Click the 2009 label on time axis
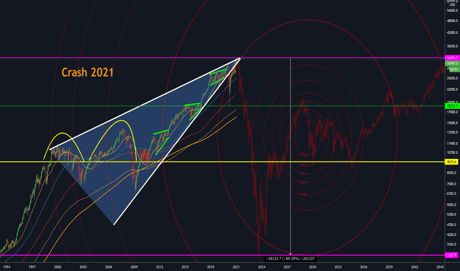Image resolution: width=460 pixels, height=271 pixels. (x=134, y=267)
